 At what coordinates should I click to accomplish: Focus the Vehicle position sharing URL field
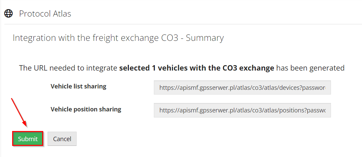point(242,110)
